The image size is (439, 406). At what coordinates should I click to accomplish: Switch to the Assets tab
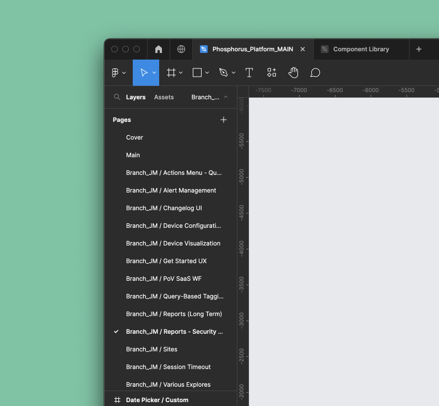click(x=164, y=97)
